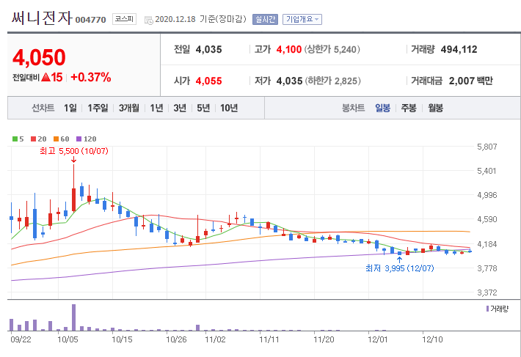Viewport: 521px width, 357px height.
Task: Select the 1년 line chart period
Action: tap(156, 108)
